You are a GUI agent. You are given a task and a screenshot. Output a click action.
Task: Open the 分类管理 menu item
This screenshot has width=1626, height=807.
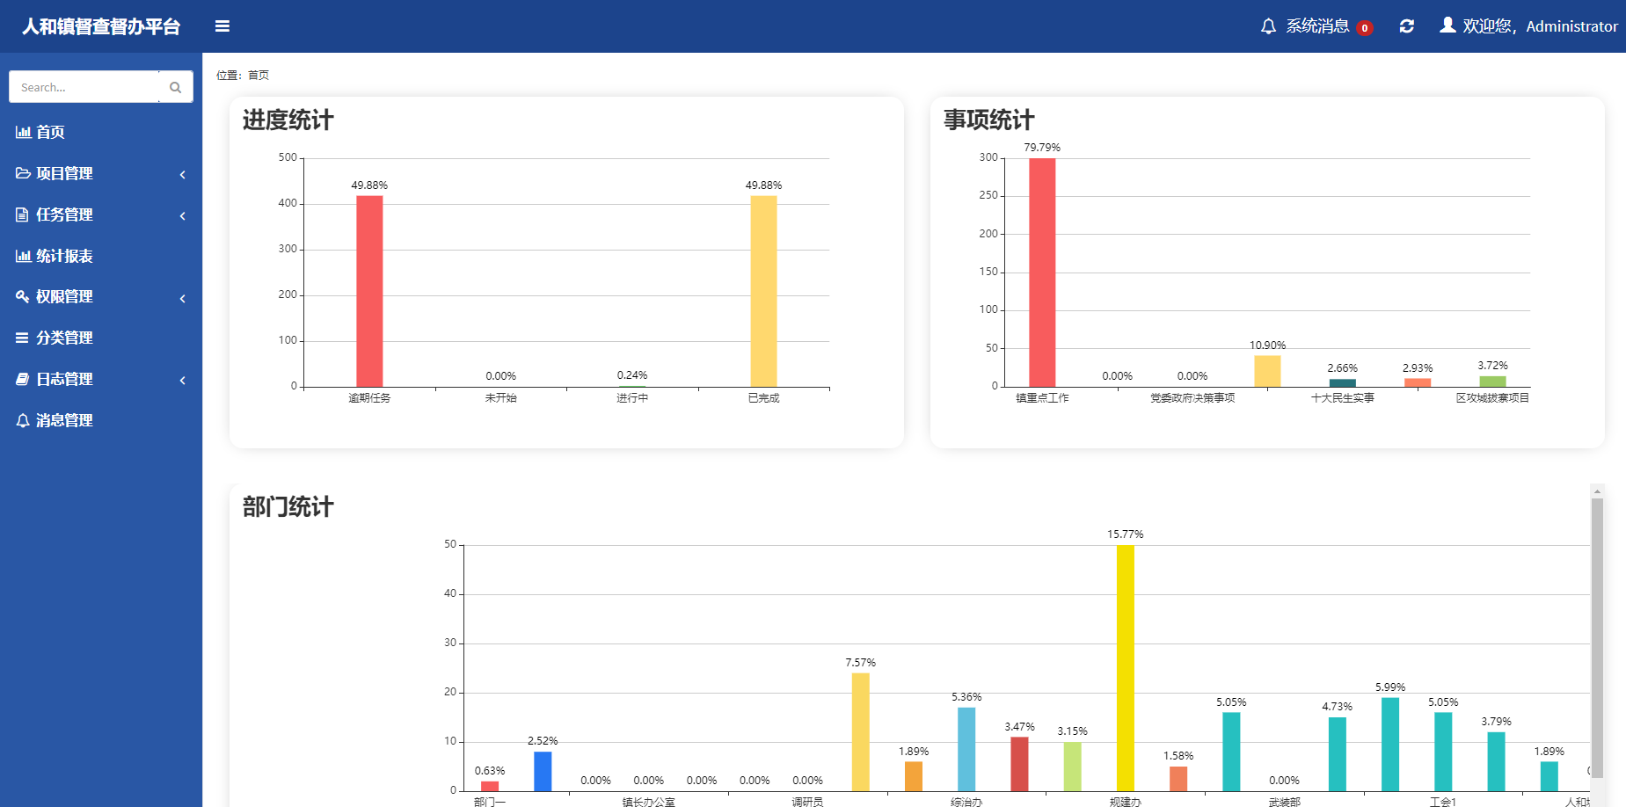pyautogui.click(x=64, y=338)
